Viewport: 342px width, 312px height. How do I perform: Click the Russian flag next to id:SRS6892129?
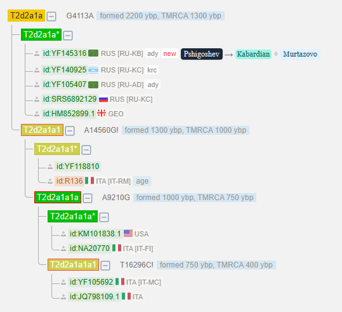pyautogui.click(x=103, y=99)
